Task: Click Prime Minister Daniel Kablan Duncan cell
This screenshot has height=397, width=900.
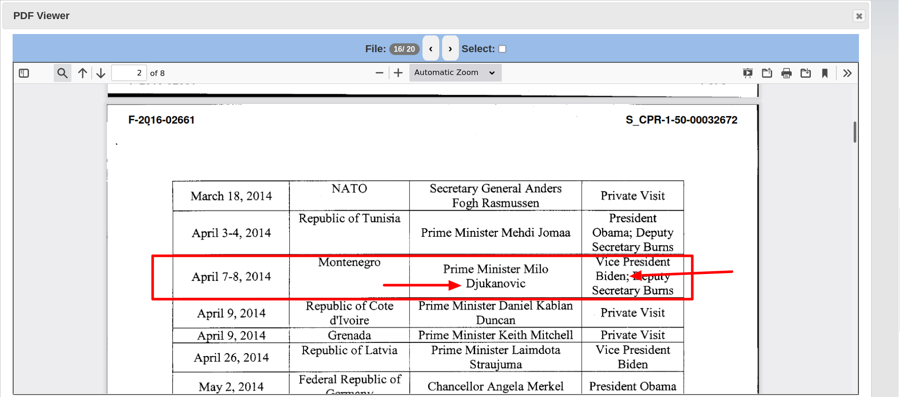Action: point(496,313)
